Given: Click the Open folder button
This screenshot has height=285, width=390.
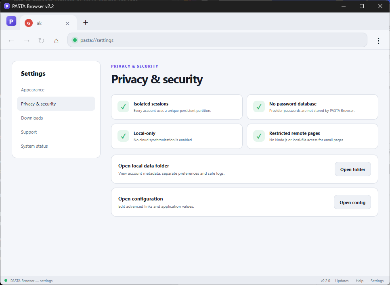Looking at the screenshot, I should 353,169.
